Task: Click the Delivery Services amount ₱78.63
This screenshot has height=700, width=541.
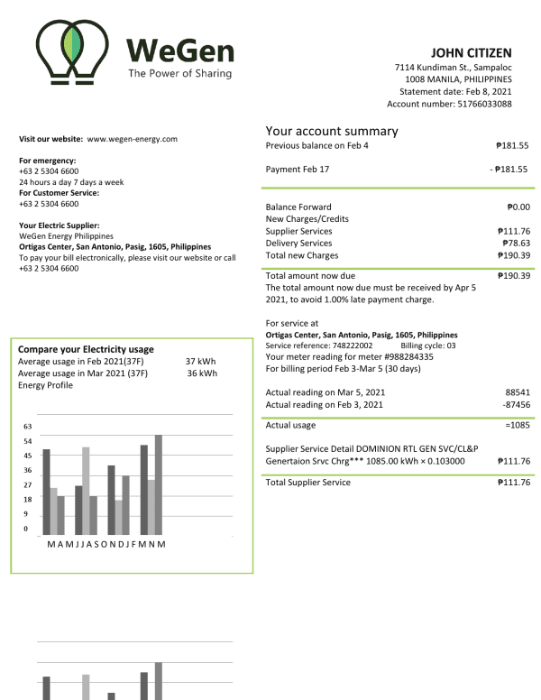Action: click(x=516, y=243)
